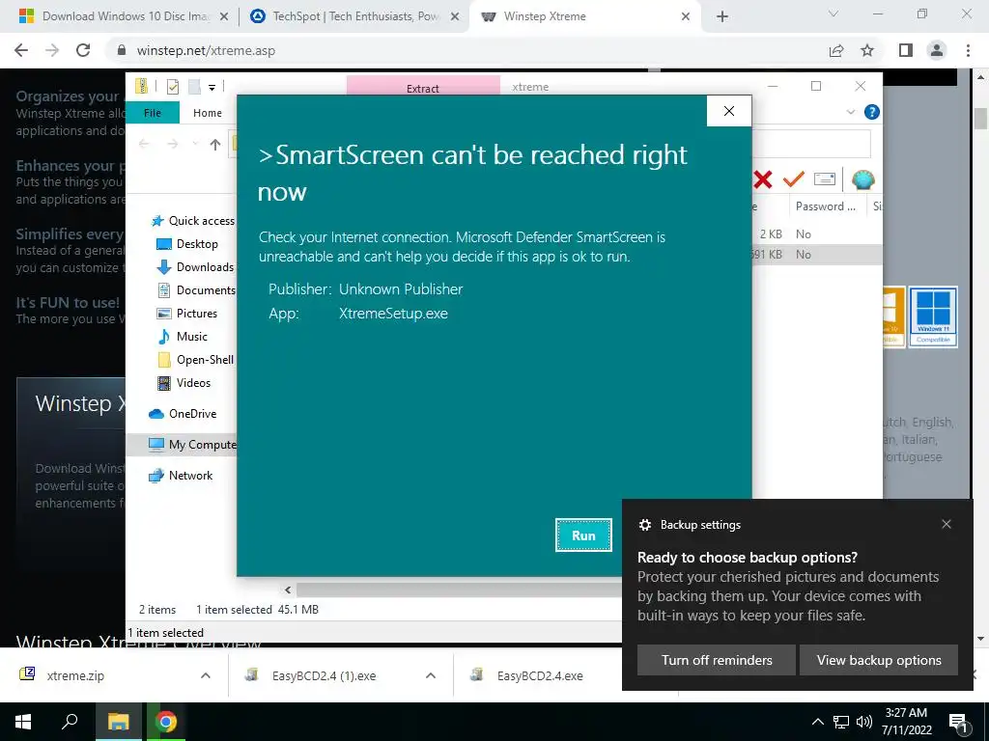Click rename icon in Explorer toolbar
The height and width of the screenshot is (741, 989).
coord(825,179)
